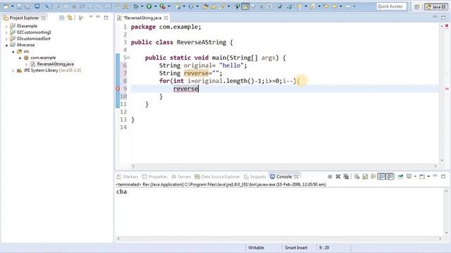Viewport: 451px width, 253px height.
Task: Select the com.example package
Action: [43, 58]
